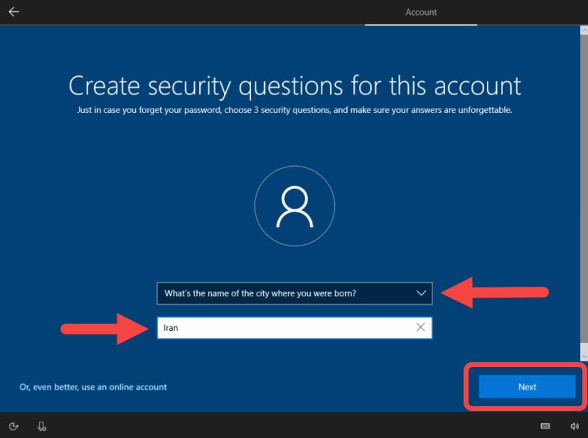Click the 'Just in case you forget' subtitle text
Viewport: 588px width, 438px height.
(x=295, y=110)
